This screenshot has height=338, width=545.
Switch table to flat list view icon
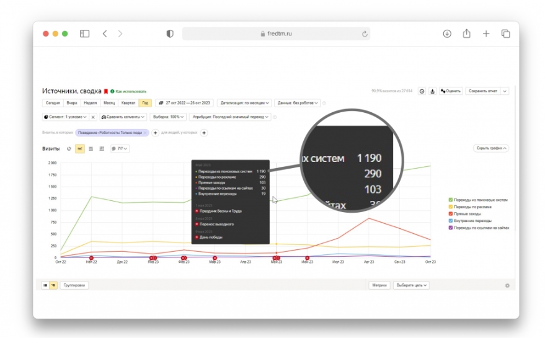click(45, 285)
